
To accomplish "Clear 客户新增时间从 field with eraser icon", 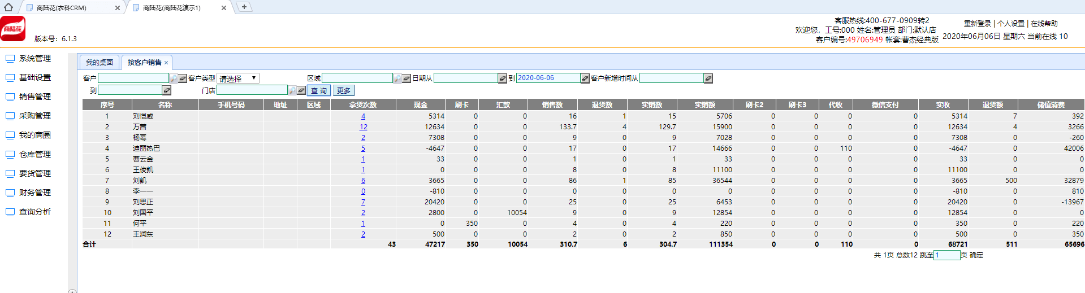I will [708, 78].
